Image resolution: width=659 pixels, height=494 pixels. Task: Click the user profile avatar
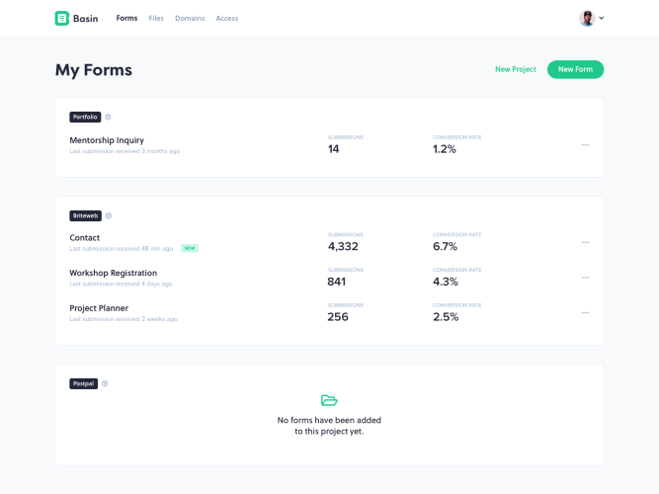click(587, 18)
